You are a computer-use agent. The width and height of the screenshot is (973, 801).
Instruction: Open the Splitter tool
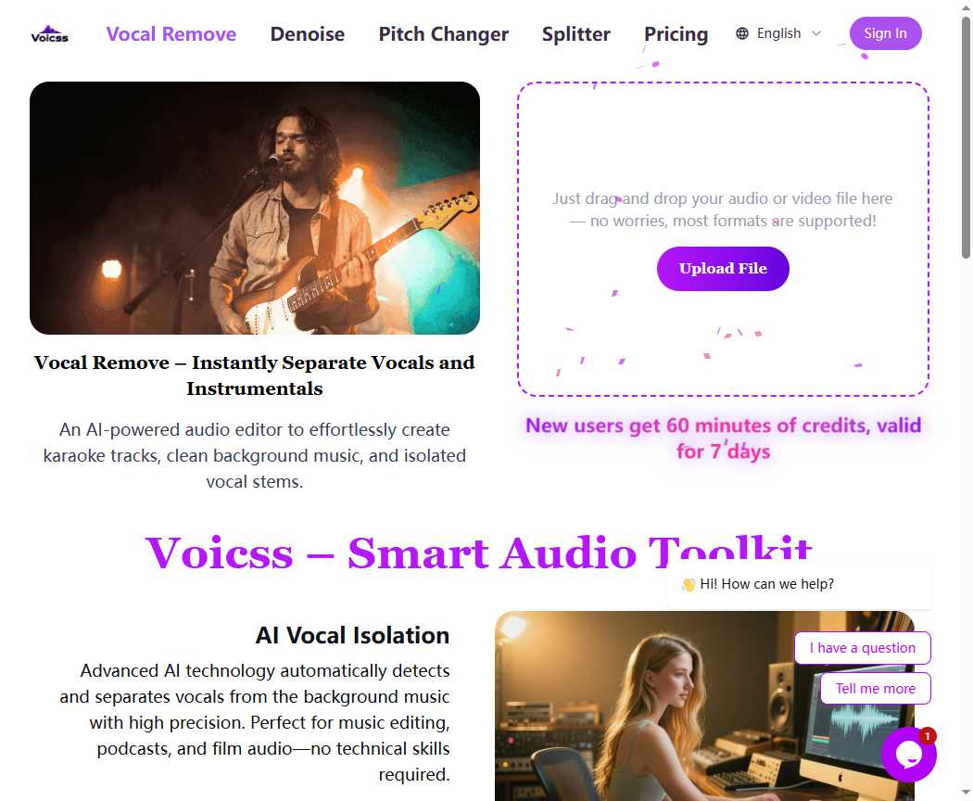coord(575,34)
